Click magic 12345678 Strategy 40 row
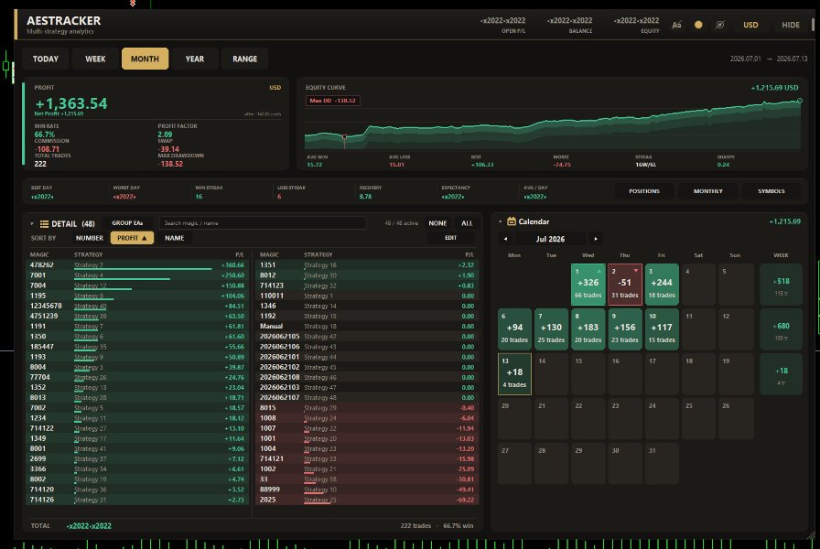The width and height of the screenshot is (820, 549). tap(137, 306)
